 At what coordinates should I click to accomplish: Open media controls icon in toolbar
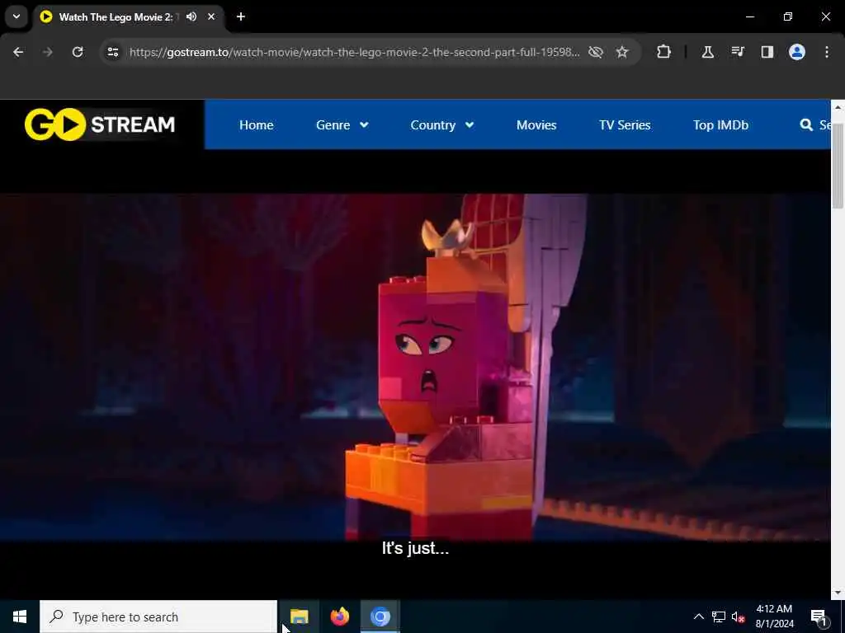738,52
